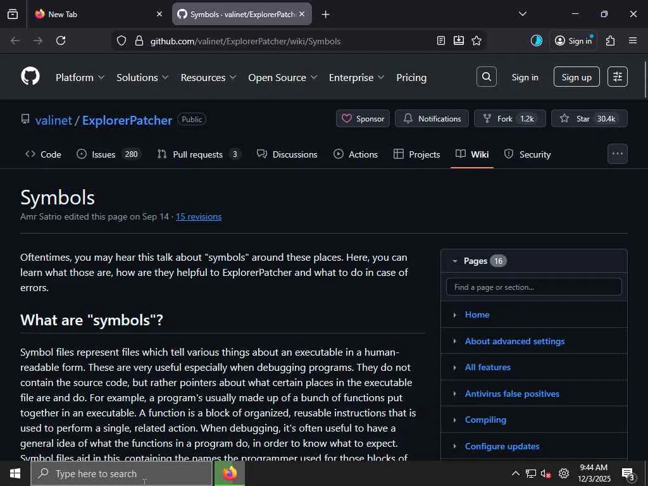Open the valinet owner link
Viewport: 648px width, 486px height.
(x=54, y=120)
